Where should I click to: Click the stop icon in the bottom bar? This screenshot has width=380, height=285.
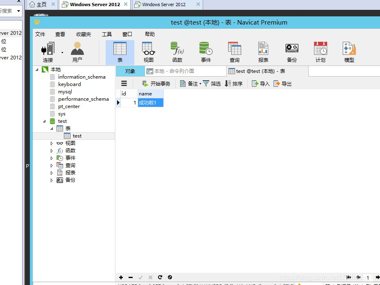tap(170, 277)
